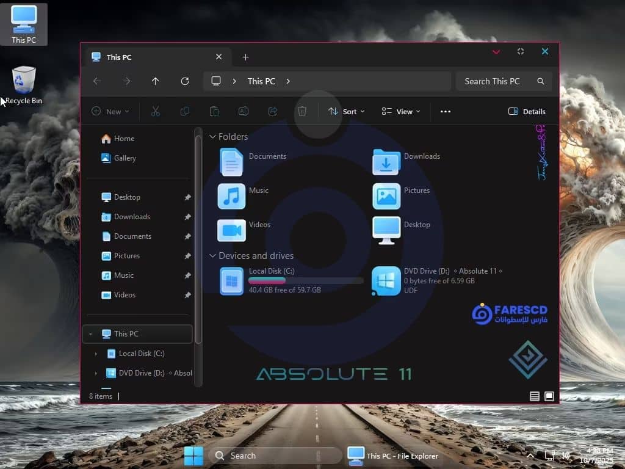Collapse the Devices and drives section

click(x=212, y=256)
